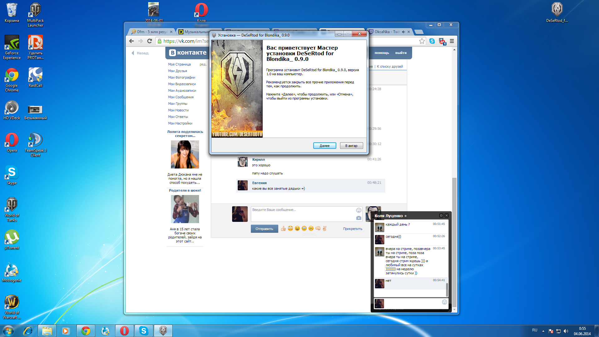Bookmark this page with the star icon
The width and height of the screenshot is (599, 337).
422,41
